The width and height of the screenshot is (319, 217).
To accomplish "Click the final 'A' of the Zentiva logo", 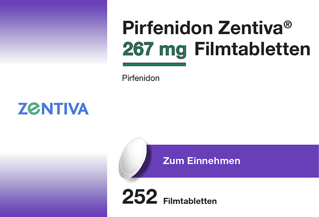I will (x=83, y=108).
